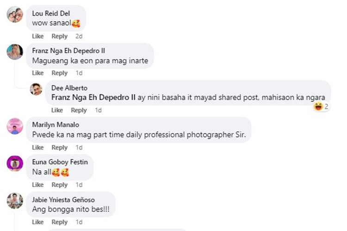Click Lou Reid Del's profile picture
The width and height of the screenshot is (347, 231).
15,14
